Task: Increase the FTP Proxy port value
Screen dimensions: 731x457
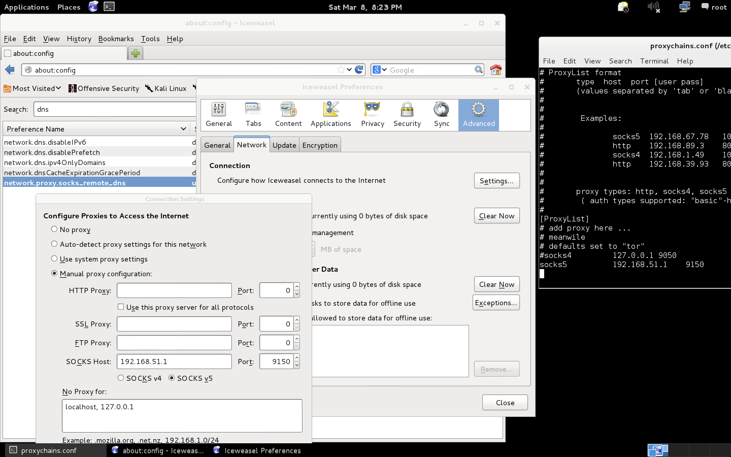Action: [297, 339]
